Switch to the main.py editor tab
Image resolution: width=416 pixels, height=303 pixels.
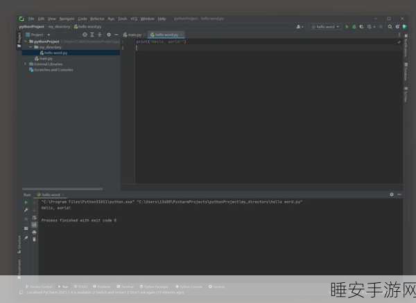point(132,35)
